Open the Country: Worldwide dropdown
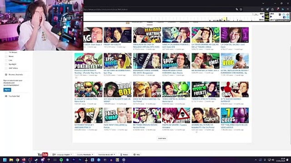 click(85, 154)
